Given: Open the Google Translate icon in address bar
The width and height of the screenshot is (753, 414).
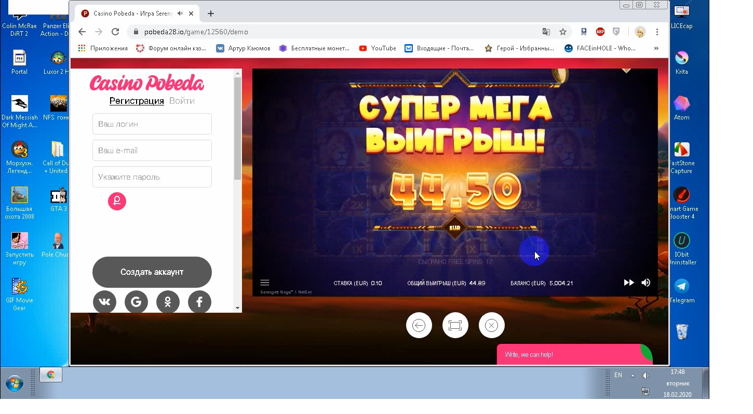Looking at the screenshot, I should click(546, 32).
